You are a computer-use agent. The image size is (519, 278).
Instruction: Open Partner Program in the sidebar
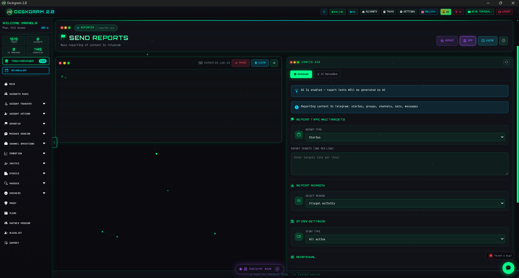click(26, 223)
